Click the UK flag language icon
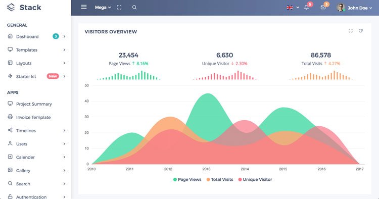The image size is (379, 199). pos(290,8)
